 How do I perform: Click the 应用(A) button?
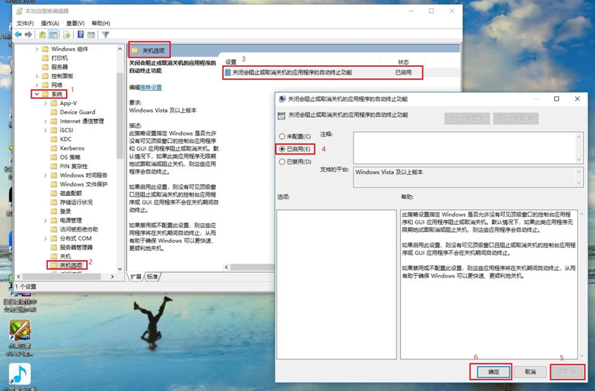tap(567, 372)
